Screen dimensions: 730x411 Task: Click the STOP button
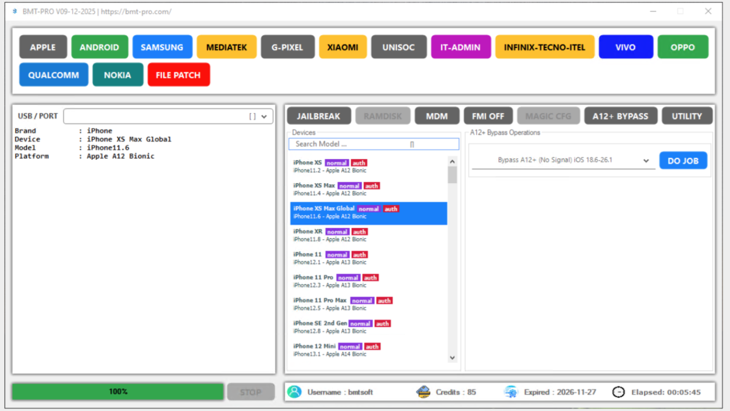[251, 393]
